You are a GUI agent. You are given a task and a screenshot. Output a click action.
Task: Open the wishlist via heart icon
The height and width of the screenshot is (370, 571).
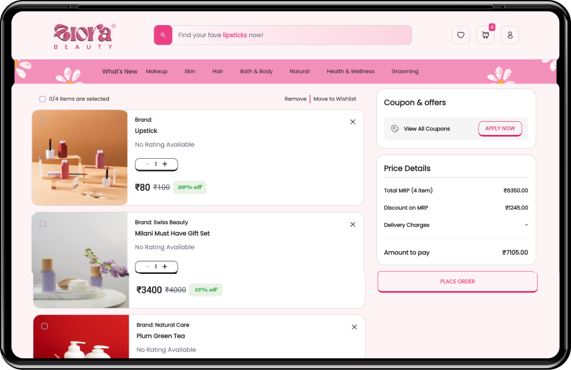pos(460,35)
